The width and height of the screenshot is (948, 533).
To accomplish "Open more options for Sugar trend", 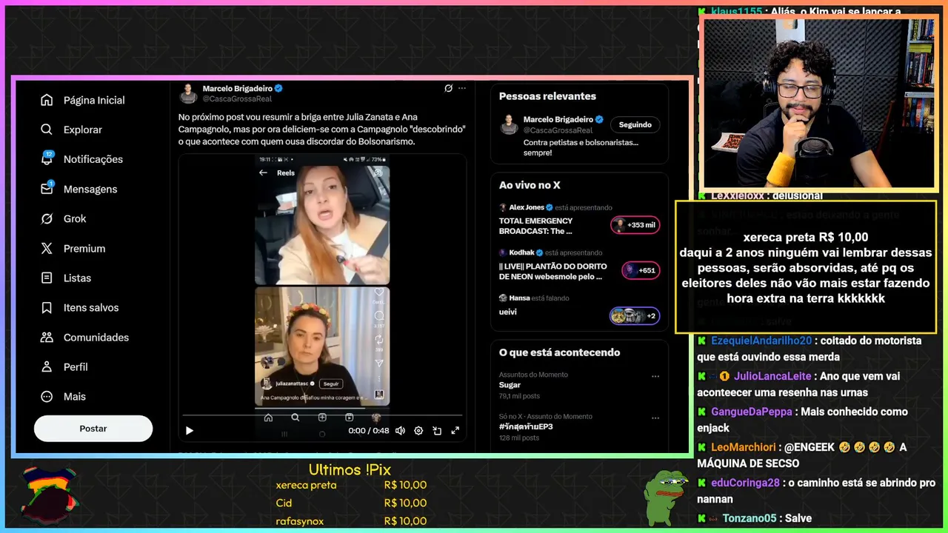I will [x=655, y=376].
